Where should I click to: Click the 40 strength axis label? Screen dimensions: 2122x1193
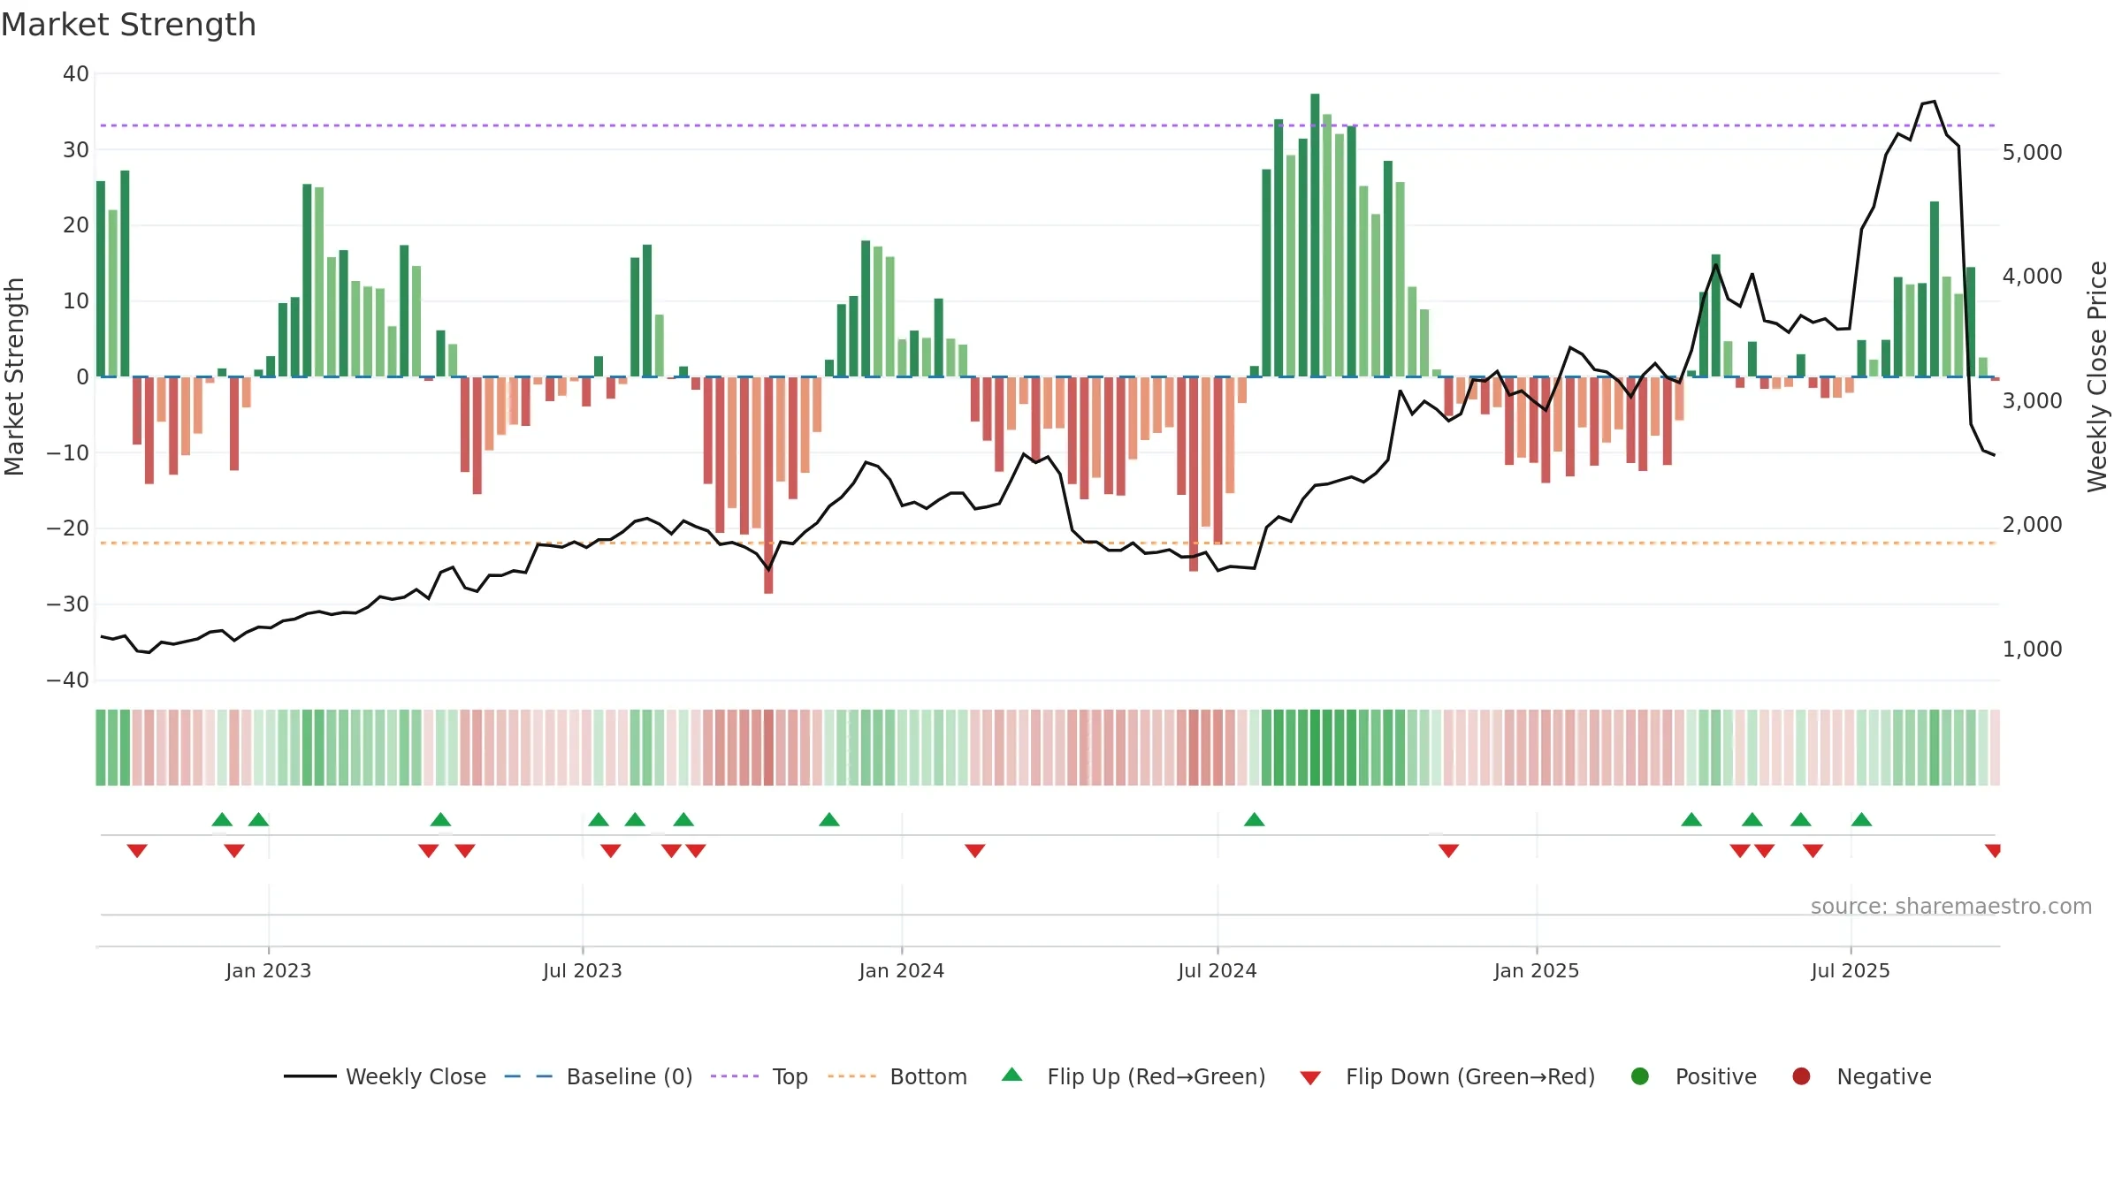[x=76, y=74]
